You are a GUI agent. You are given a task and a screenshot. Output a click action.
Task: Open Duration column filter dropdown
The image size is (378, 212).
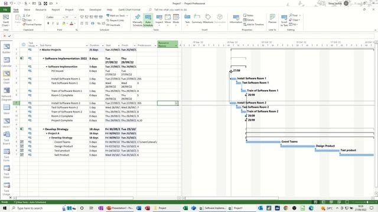point(103,45)
